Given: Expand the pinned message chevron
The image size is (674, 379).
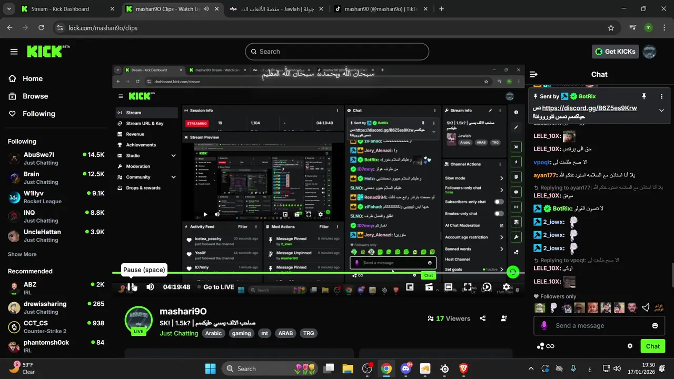Looking at the screenshot, I should [x=661, y=111].
